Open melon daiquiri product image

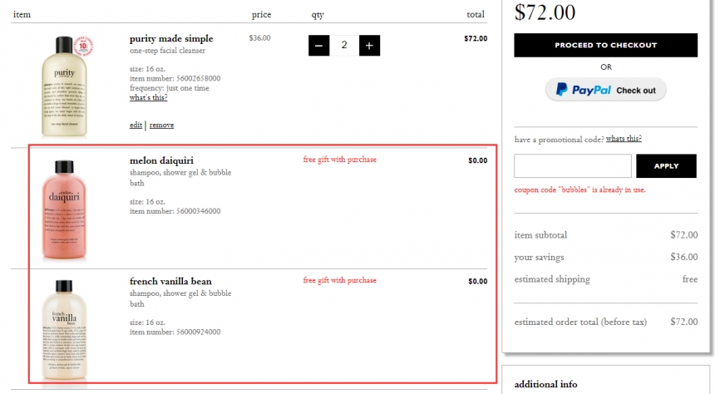[64, 209]
